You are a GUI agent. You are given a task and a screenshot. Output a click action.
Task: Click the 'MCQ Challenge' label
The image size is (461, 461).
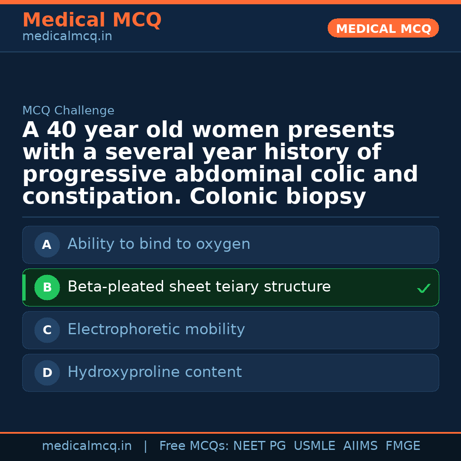click(x=68, y=111)
